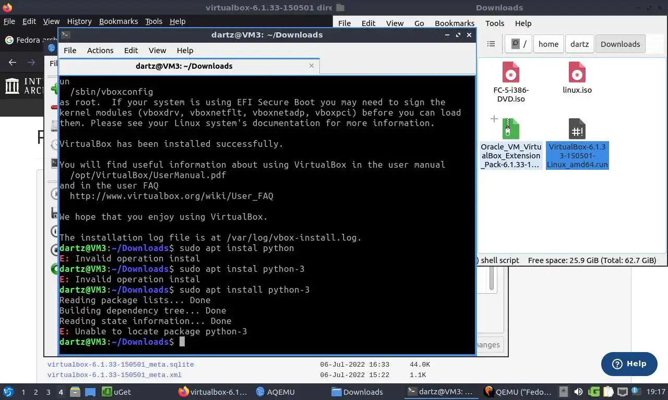Go back in the Firefox window
Viewport: 668px width, 400px height.
13,62
